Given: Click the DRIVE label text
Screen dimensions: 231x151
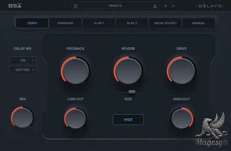Looking at the screenshot, I should (182, 49).
